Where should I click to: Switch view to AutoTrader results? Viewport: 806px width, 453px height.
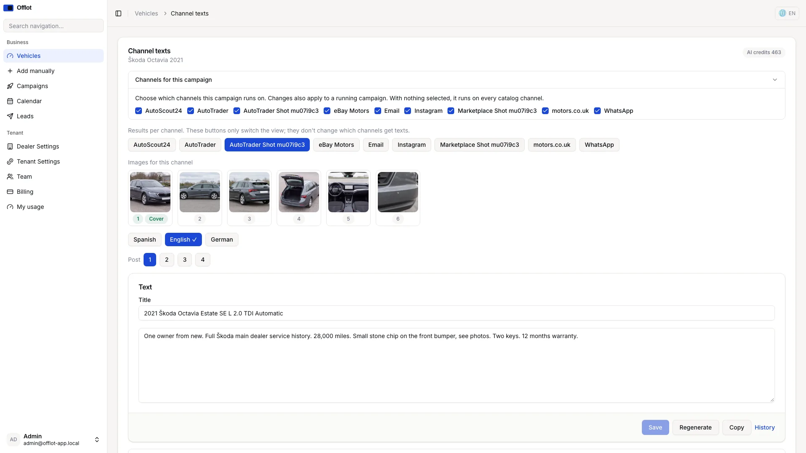tap(200, 145)
